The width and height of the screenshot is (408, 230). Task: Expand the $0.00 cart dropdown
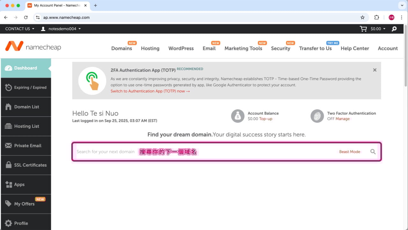point(378,29)
